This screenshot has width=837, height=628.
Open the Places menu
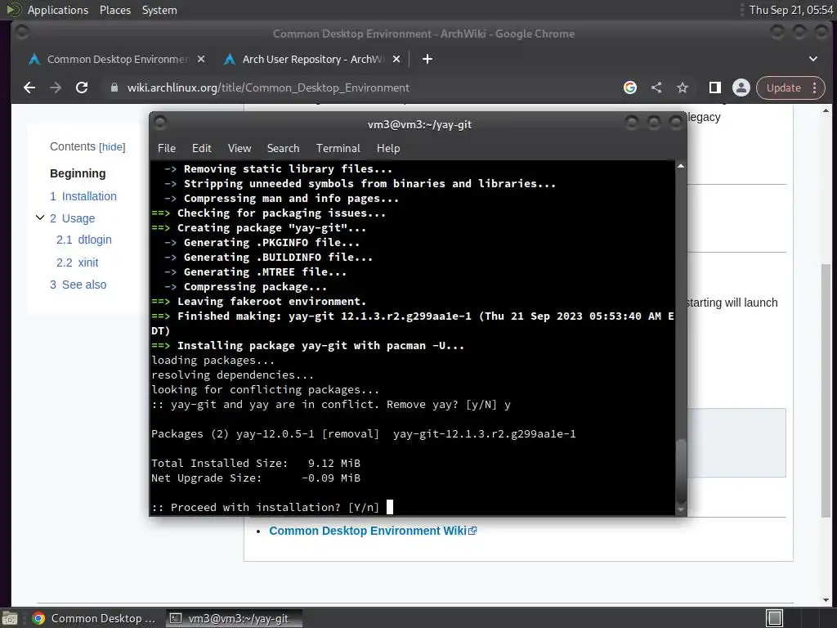(x=115, y=10)
